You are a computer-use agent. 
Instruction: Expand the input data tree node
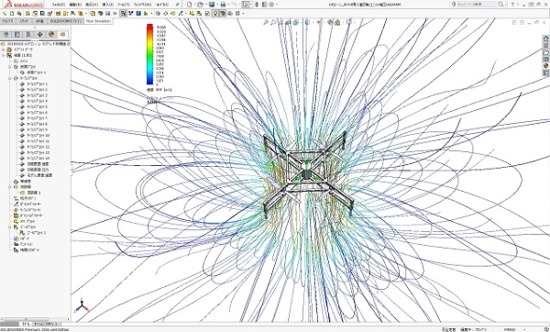4,50
